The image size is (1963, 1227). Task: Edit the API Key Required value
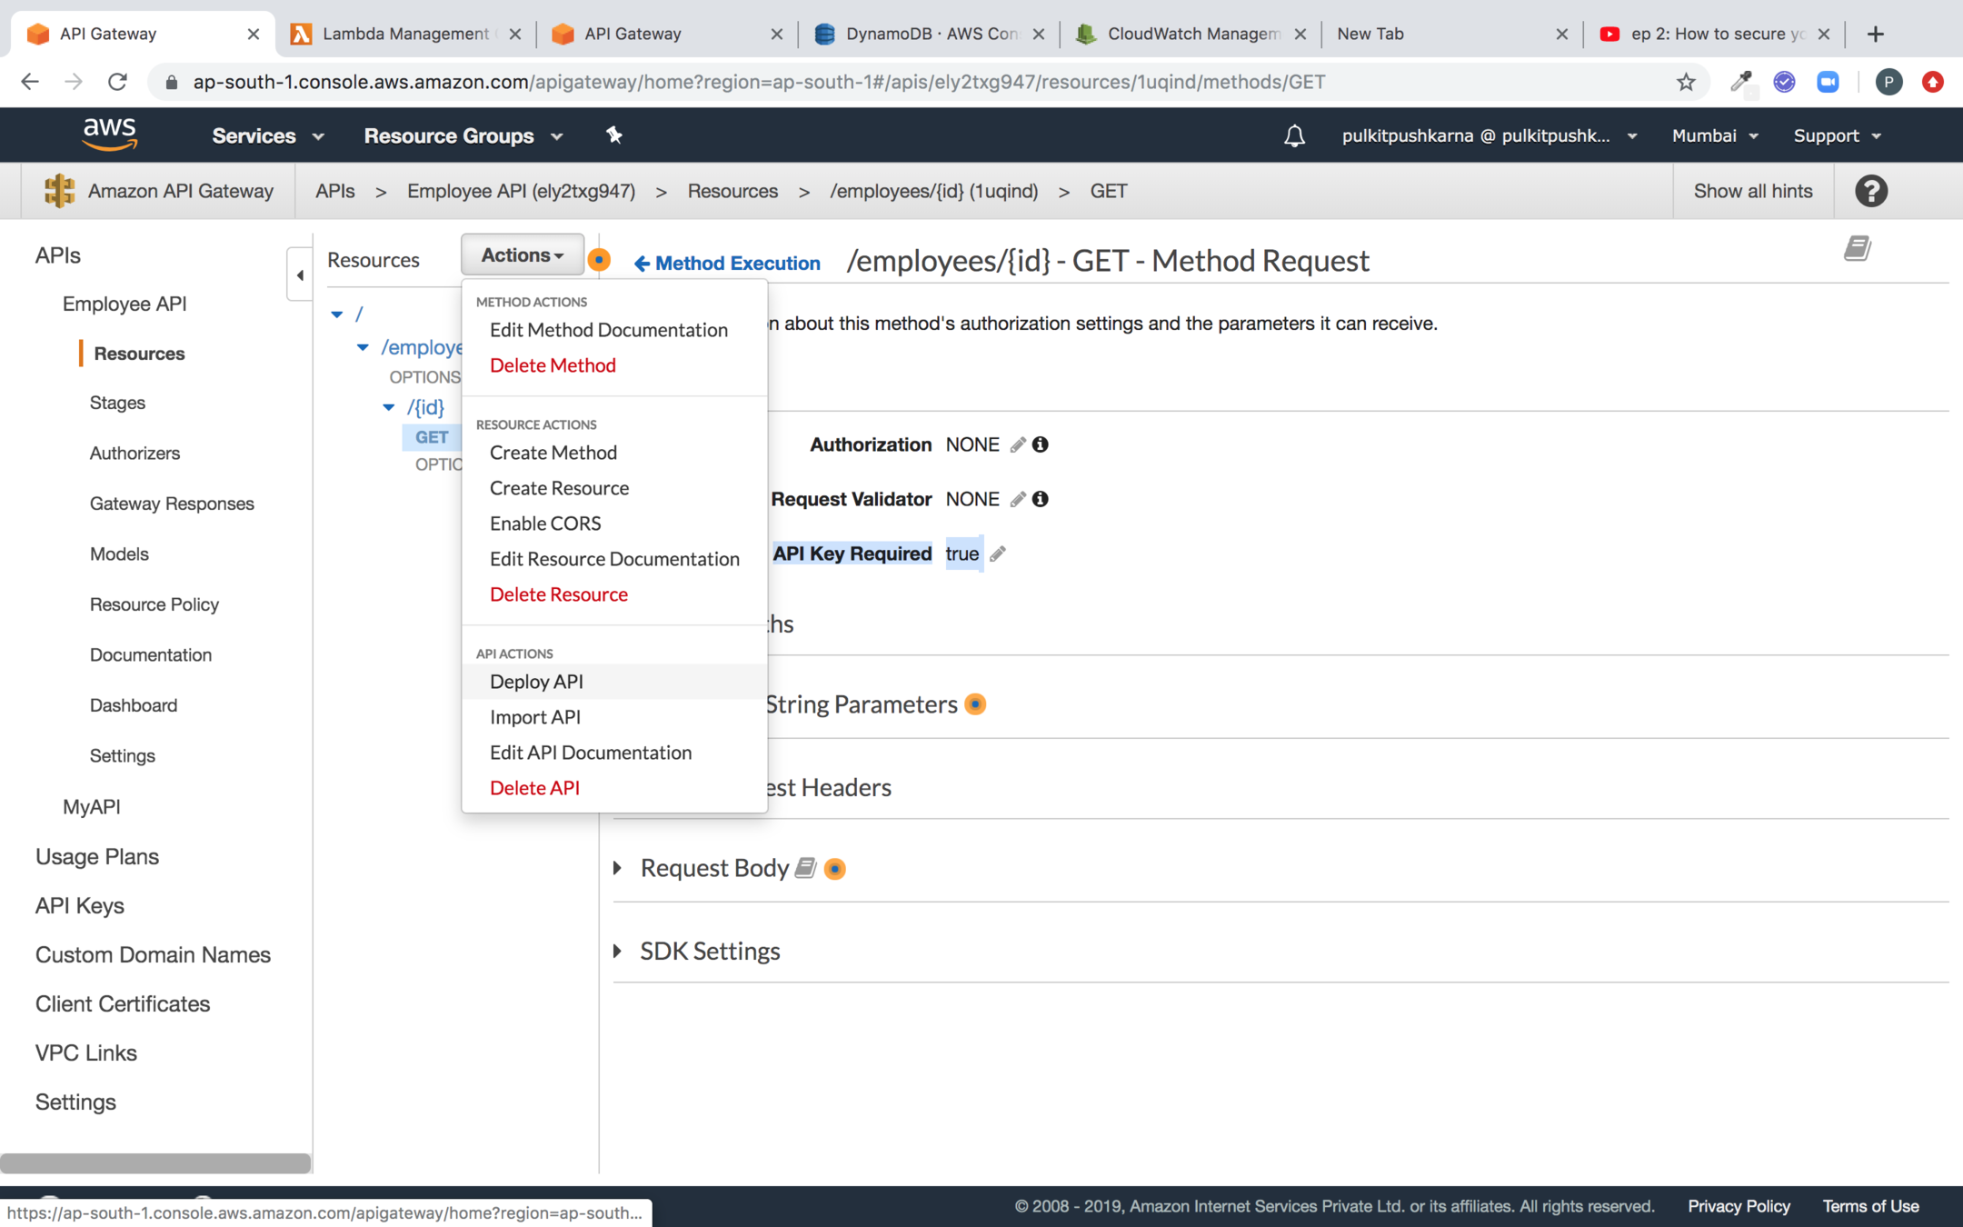coord(998,554)
